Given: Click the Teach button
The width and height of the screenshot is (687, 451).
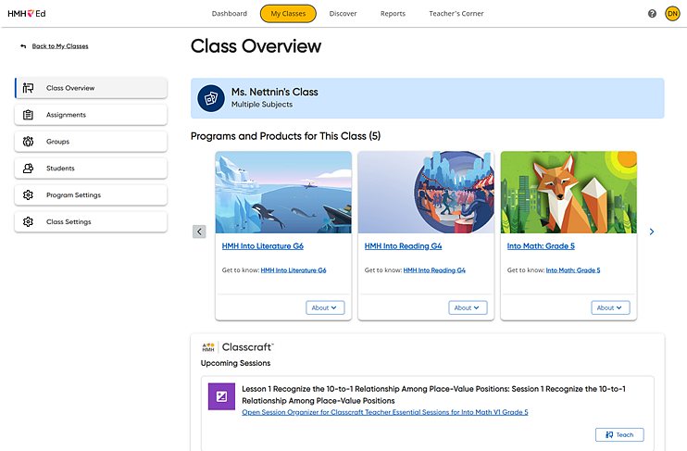Looking at the screenshot, I should [619, 434].
